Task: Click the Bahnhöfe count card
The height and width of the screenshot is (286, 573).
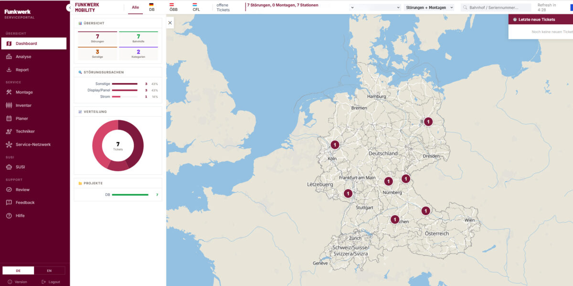Action: (x=138, y=38)
